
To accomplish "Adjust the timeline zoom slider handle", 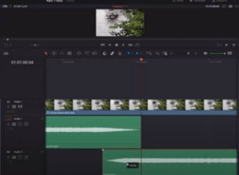I will [x=188, y=54].
